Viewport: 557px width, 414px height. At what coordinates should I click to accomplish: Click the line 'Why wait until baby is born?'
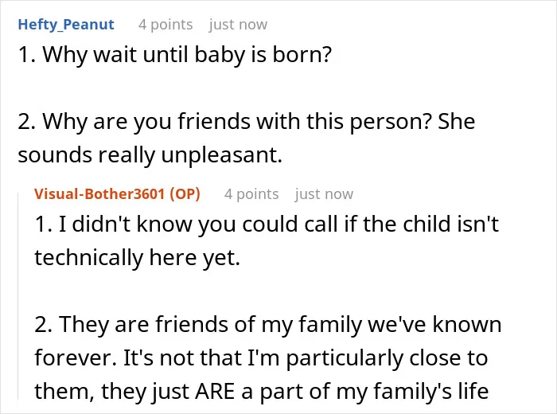click(187, 55)
